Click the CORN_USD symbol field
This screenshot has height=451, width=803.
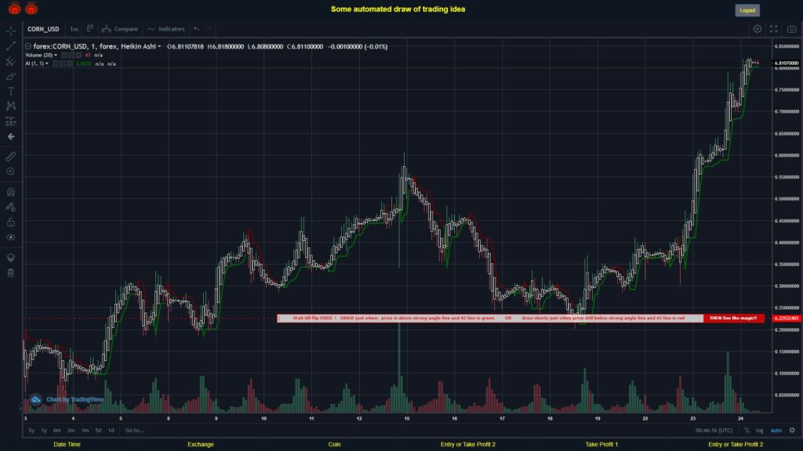point(44,29)
